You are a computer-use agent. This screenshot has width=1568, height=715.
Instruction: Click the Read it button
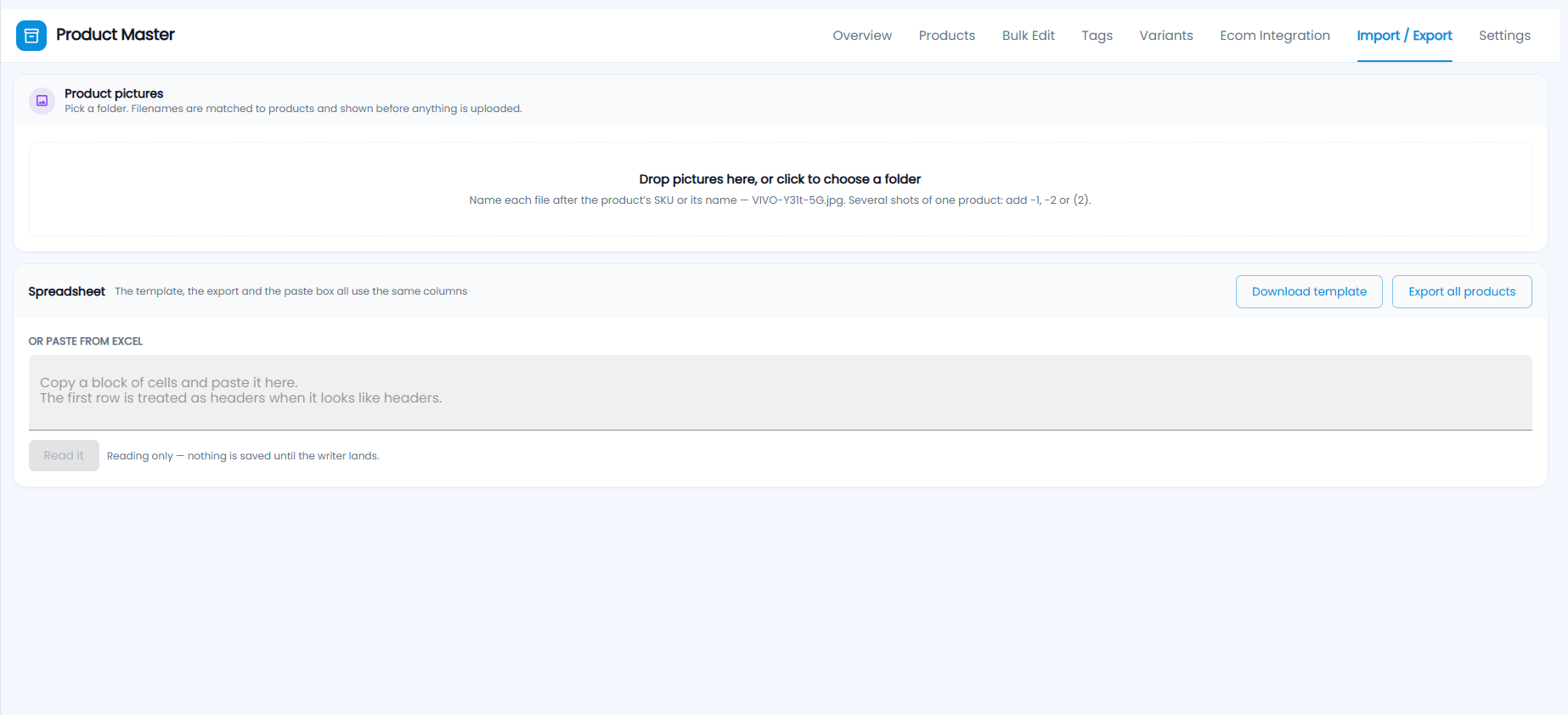coord(64,455)
